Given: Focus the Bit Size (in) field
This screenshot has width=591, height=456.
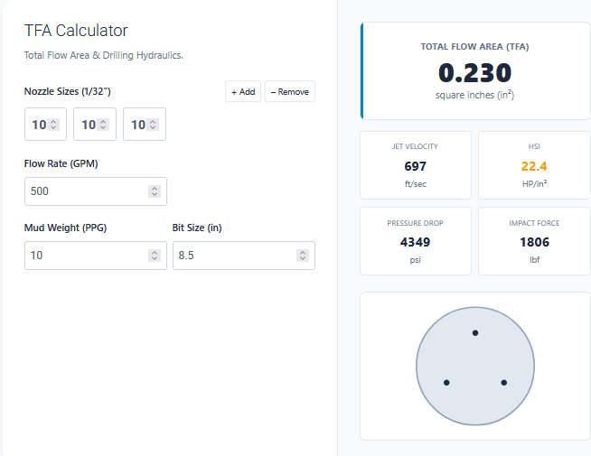Looking at the screenshot, I should [x=244, y=256].
